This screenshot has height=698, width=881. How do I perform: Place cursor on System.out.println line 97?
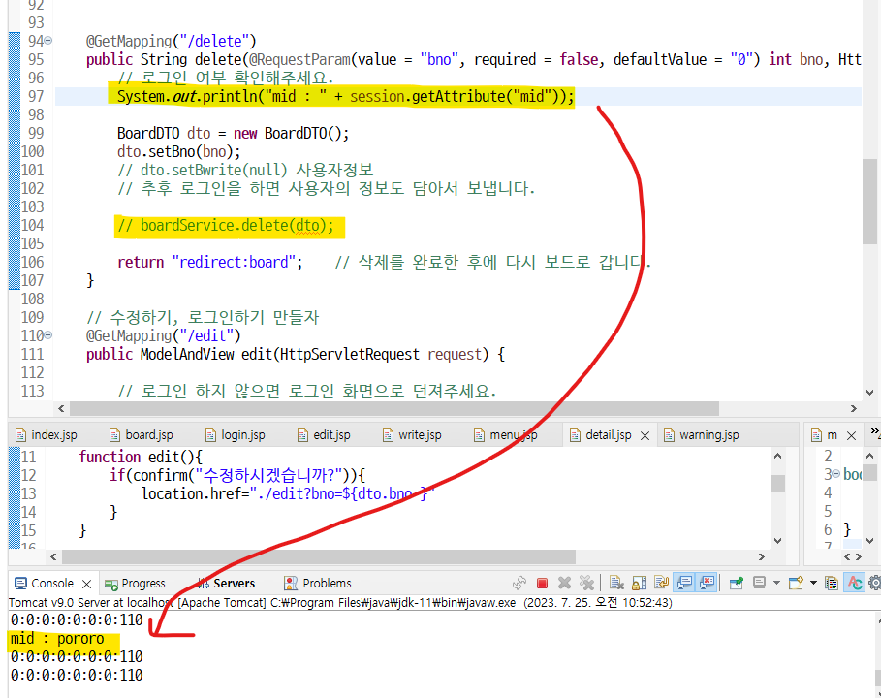click(346, 97)
